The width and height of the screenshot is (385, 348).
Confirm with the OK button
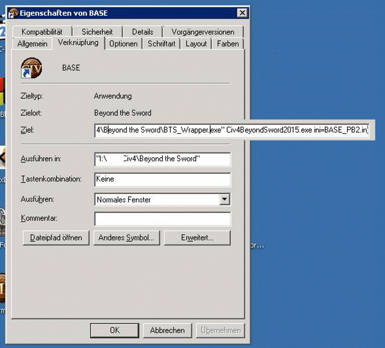(x=115, y=330)
